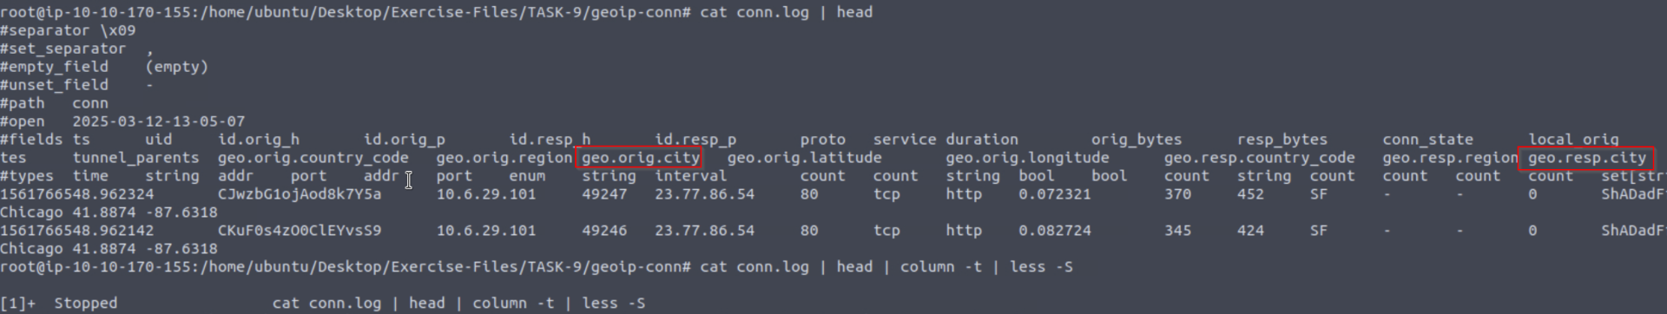
Task: Select the #separator \x09 header line
Action: tap(68, 30)
